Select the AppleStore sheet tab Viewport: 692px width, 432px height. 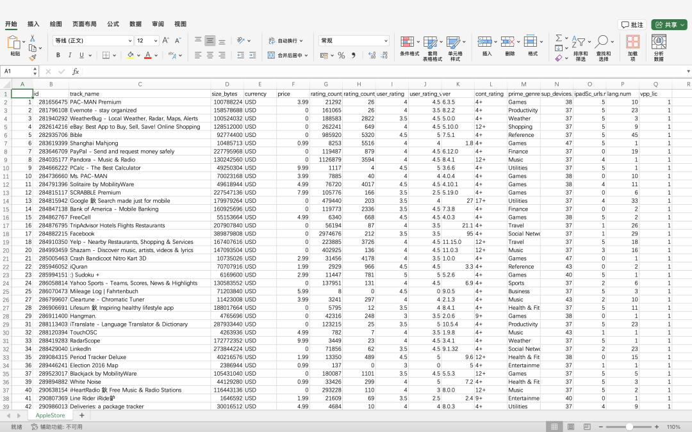coord(51,415)
